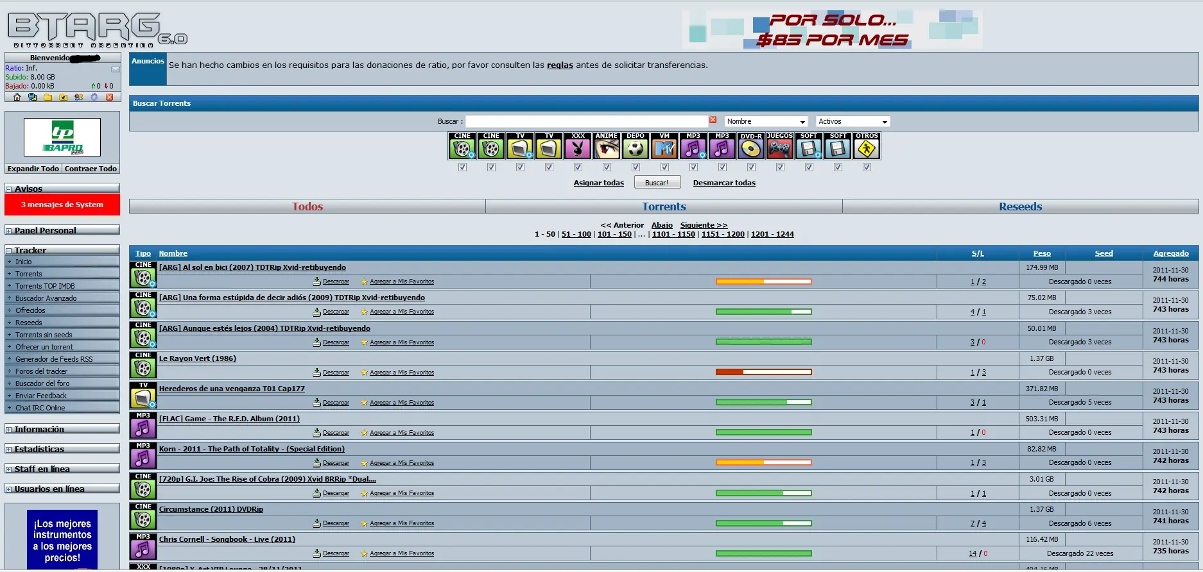1203x572 pixels.
Task: Click the BAPRO banner ad
Action: tap(62, 137)
